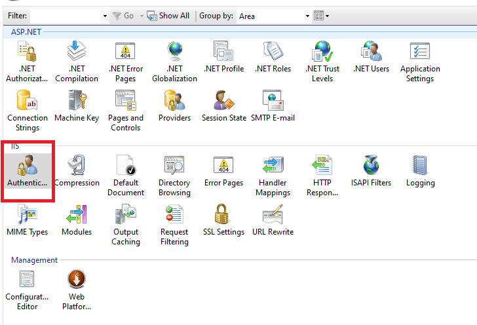Open the IIS Authentication feature
477x325 pixels.
[x=28, y=171]
